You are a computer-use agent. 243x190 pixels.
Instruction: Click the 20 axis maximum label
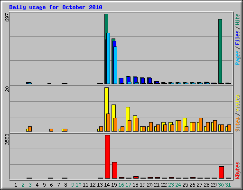[x=7, y=89]
